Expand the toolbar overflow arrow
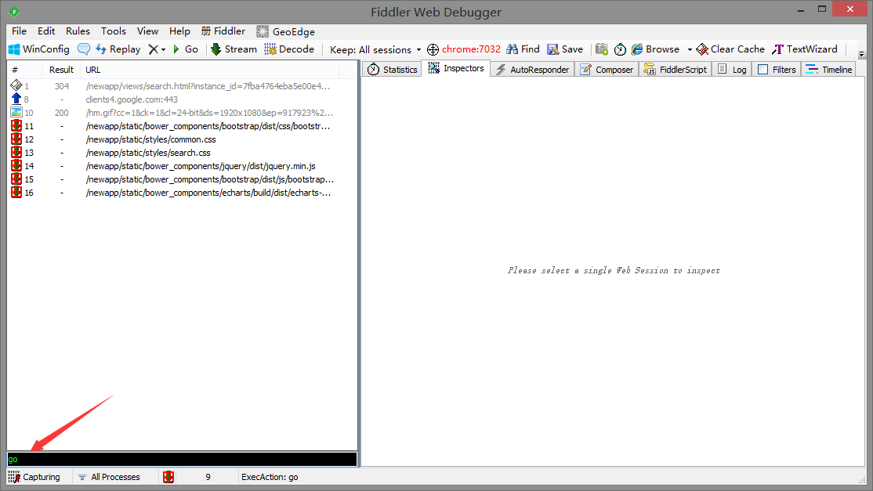The height and width of the screenshot is (491, 873). 861,55
